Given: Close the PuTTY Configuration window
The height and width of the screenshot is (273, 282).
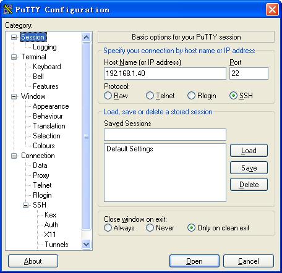Looking at the screenshot, I should 272,9.
